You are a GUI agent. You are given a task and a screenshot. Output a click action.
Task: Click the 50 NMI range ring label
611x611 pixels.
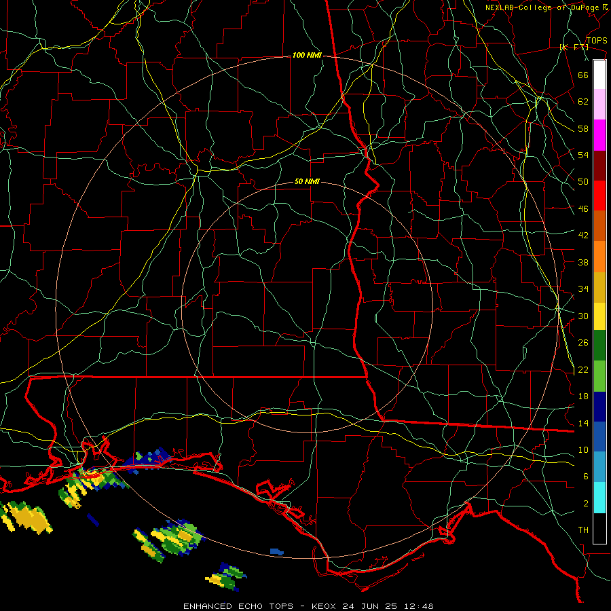tap(307, 181)
